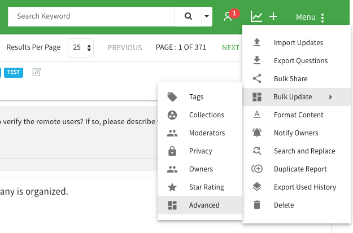This screenshot has height=233, width=353.
Task: Click the lock icon beside Privacy
Action: click(172, 151)
